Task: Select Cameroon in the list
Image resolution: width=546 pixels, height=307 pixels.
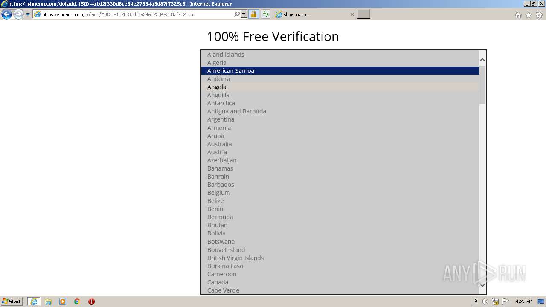Action: click(x=340, y=274)
